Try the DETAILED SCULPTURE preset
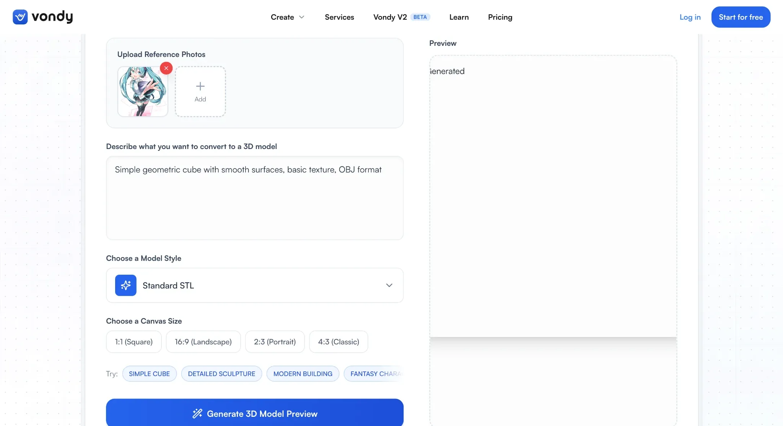783x426 pixels. (x=221, y=374)
